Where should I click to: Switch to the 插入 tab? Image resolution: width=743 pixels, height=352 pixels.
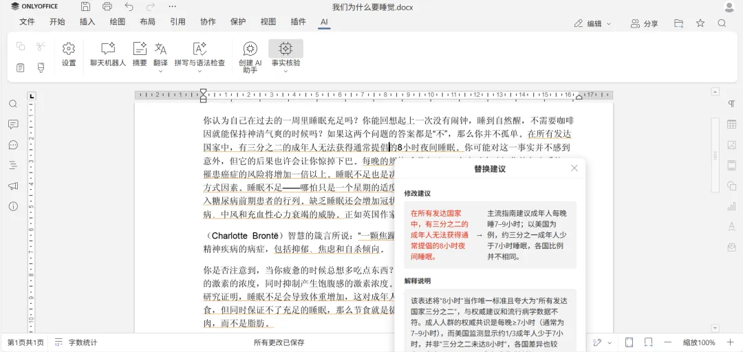pyautogui.click(x=87, y=22)
